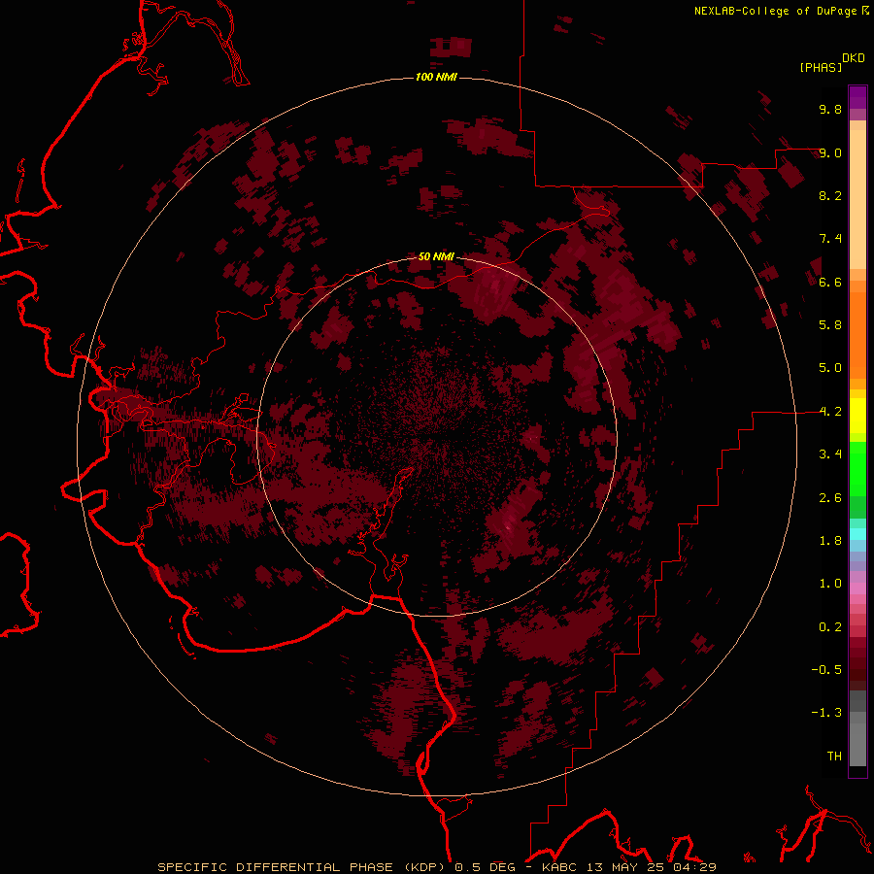The width and height of the screenshot is (874, 874).
Task: Click the orange segment of the color bar
Action: 857,334
